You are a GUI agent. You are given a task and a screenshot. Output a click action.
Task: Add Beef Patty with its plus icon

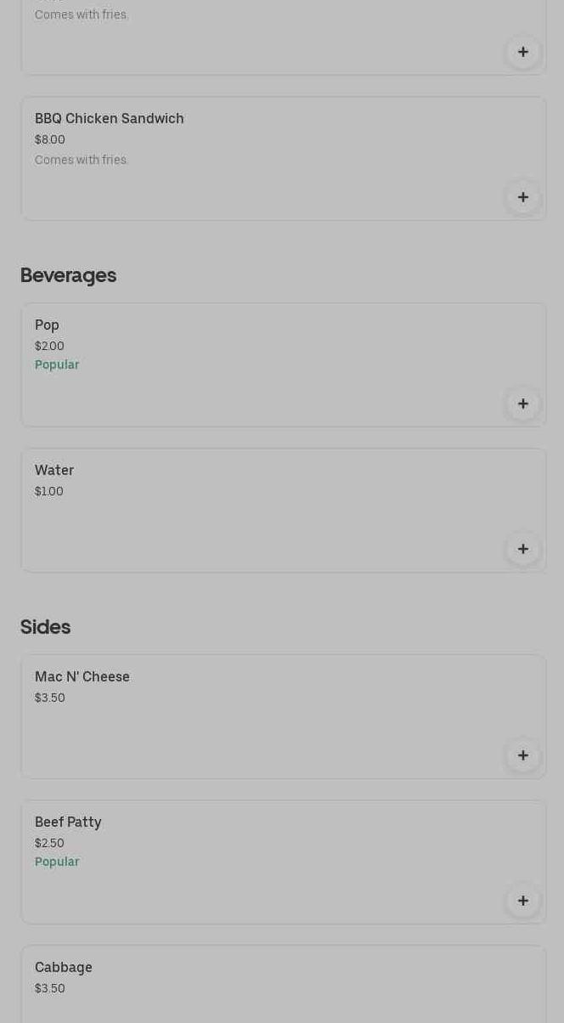523,901
